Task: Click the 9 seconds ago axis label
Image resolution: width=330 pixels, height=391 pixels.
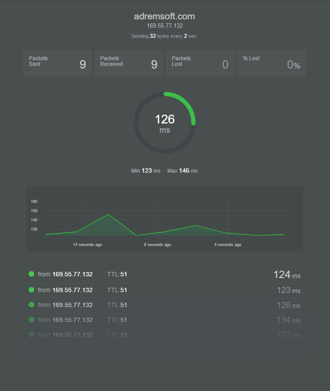Action: tap(157, 245)
